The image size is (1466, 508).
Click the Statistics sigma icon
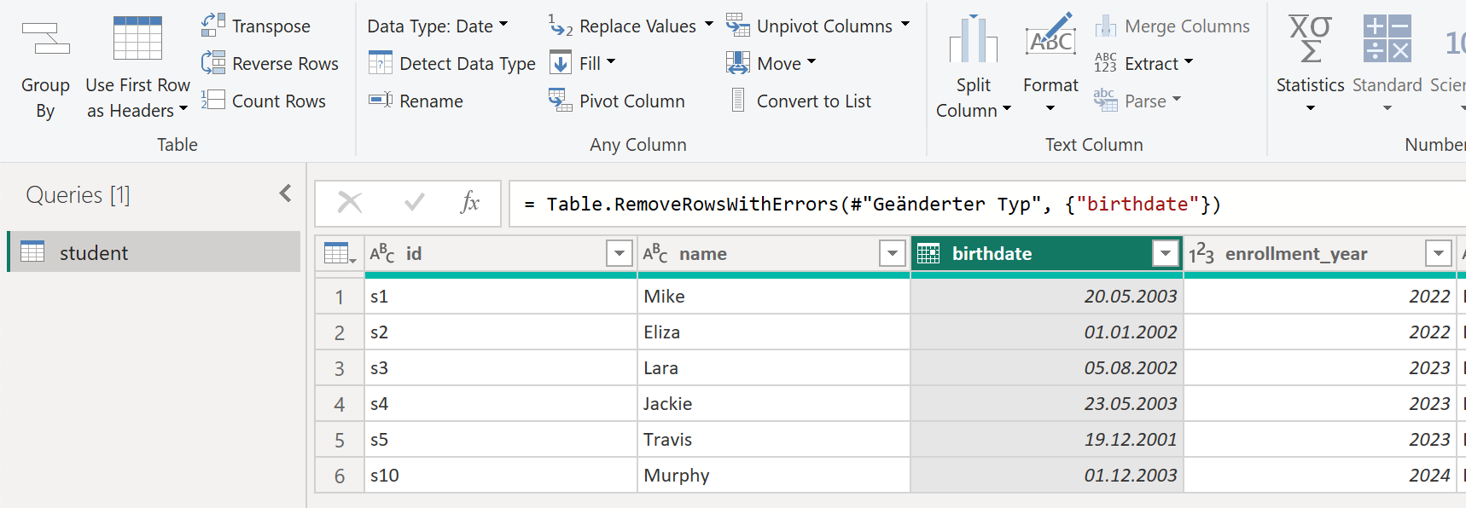tap(1310, 39)
